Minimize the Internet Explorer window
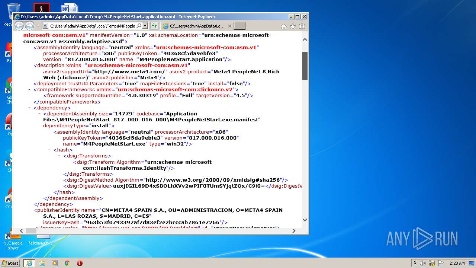The width and height of the screenshot is (476, 268). click(291, 17)
